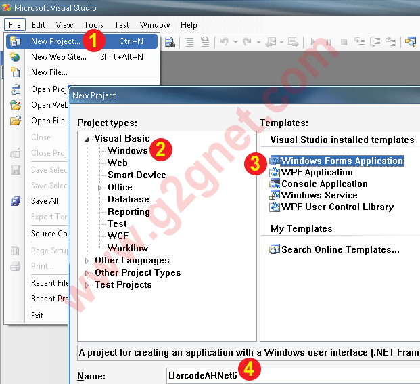Open the Tools menu
Image resolution: width=420 pixels, height=384 pixels.
tap(93, 25)
